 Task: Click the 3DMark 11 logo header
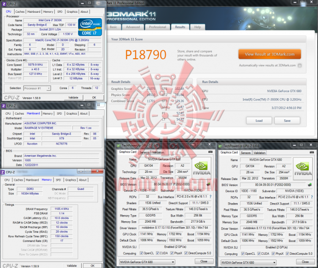[x=131, y=16]
